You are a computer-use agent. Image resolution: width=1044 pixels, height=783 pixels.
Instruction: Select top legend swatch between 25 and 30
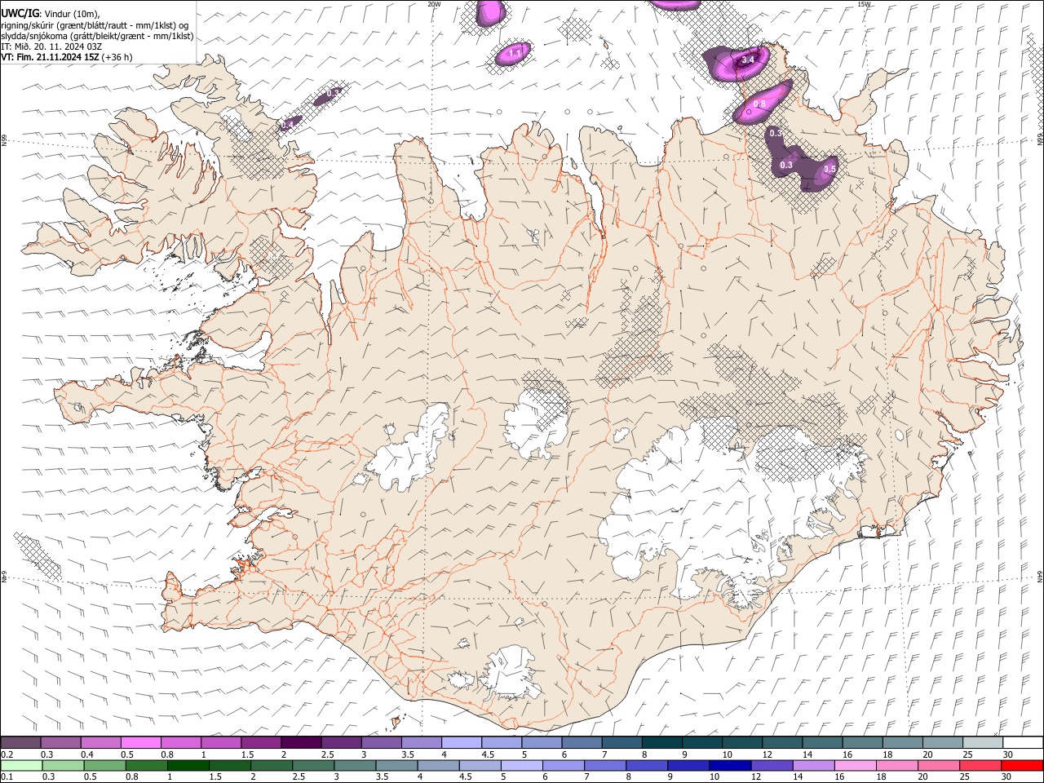pos(984,742)
